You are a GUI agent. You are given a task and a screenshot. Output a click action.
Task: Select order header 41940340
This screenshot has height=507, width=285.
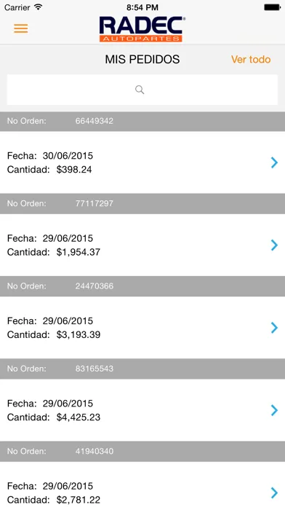point(142,452)
